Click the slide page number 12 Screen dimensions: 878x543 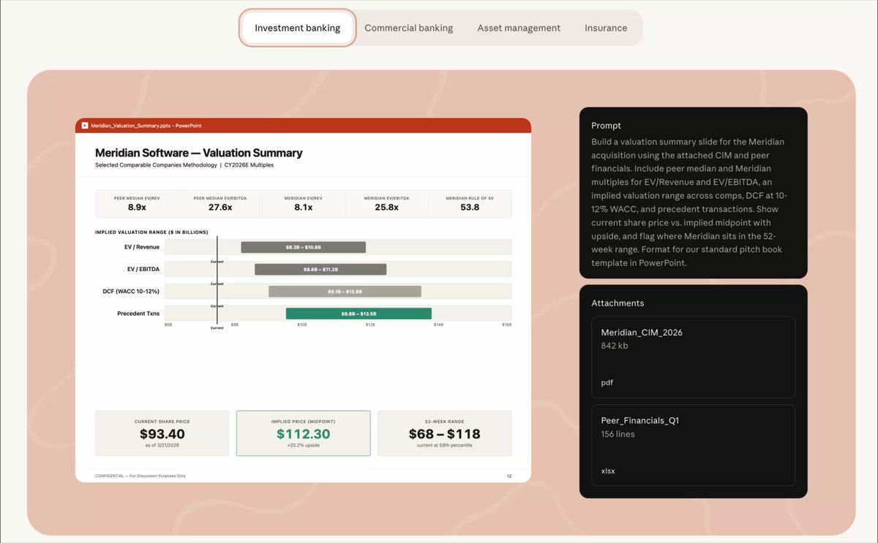(509, 476)
